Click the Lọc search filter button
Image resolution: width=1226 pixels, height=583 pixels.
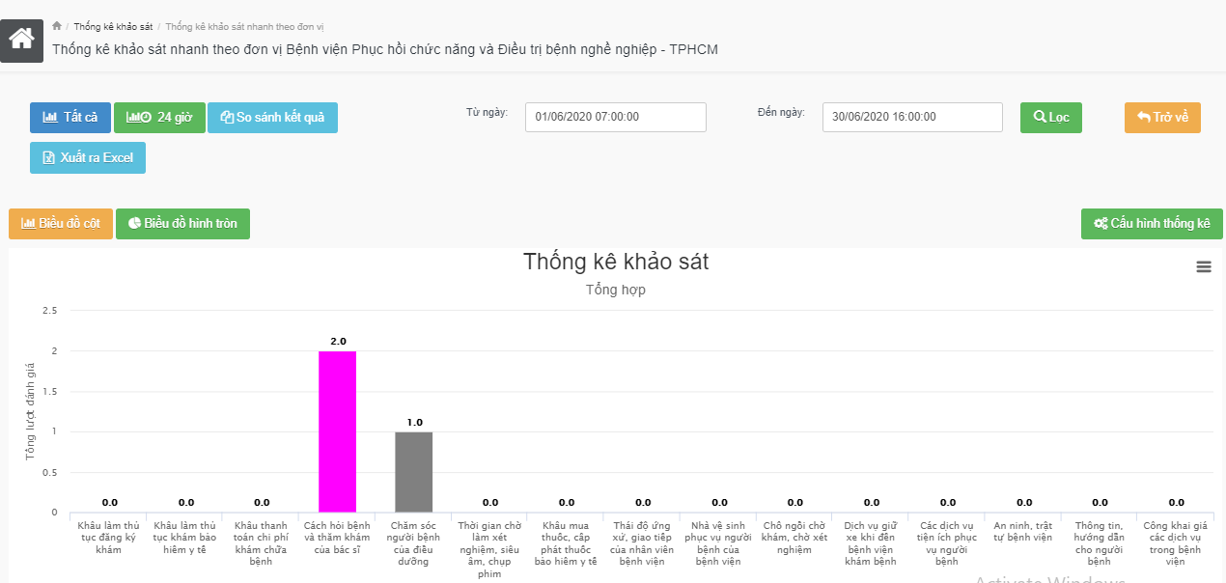click(x=1051, y=117)
